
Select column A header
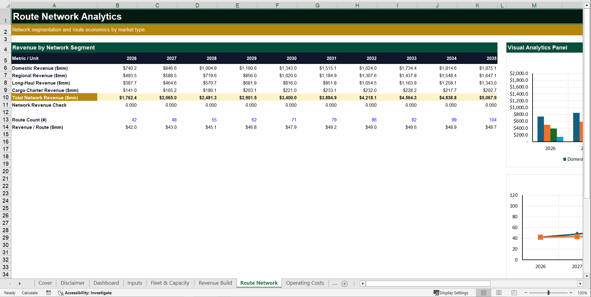[54, 5]
